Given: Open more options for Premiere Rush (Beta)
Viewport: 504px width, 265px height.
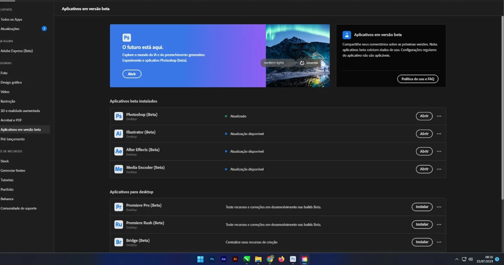Looking at the screenshot, I should coord(439,225).
